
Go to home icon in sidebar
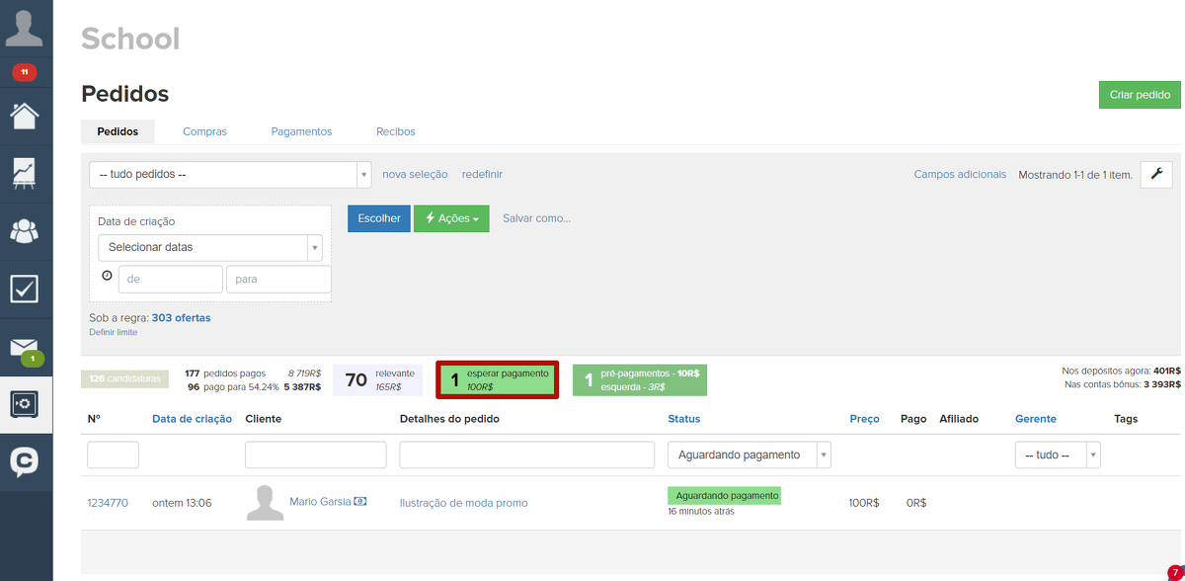25,115
